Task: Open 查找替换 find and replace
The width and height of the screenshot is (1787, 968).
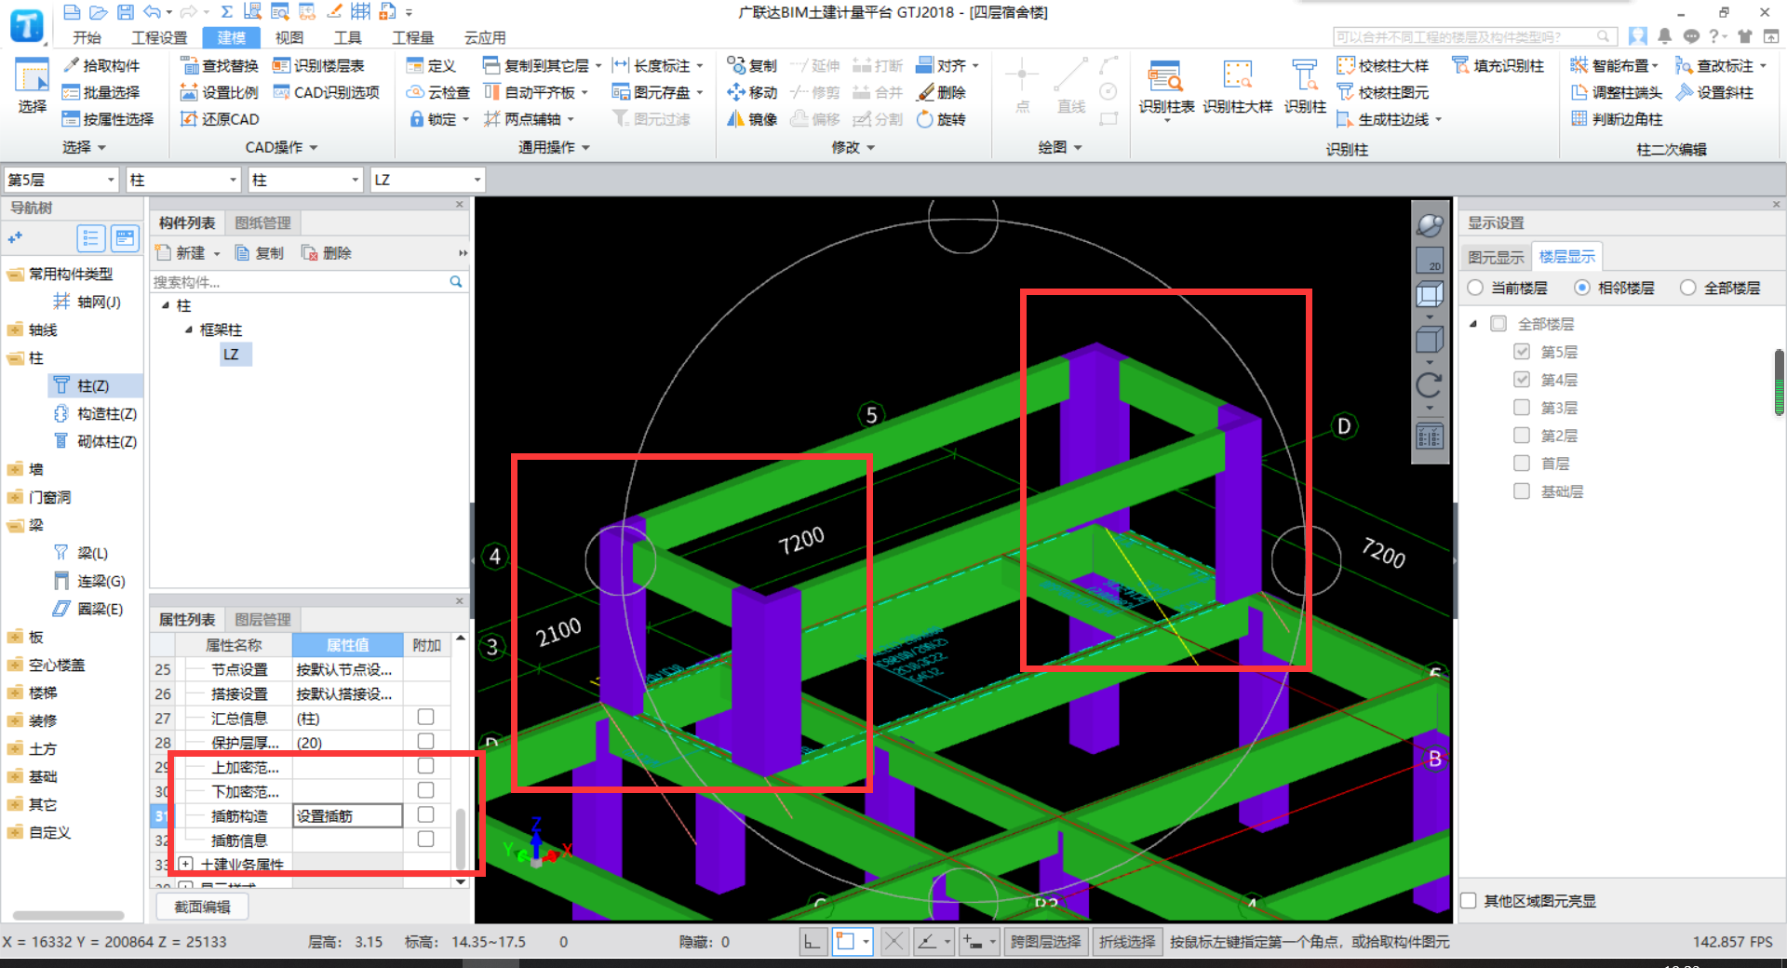Action: [x=219, y=65]
